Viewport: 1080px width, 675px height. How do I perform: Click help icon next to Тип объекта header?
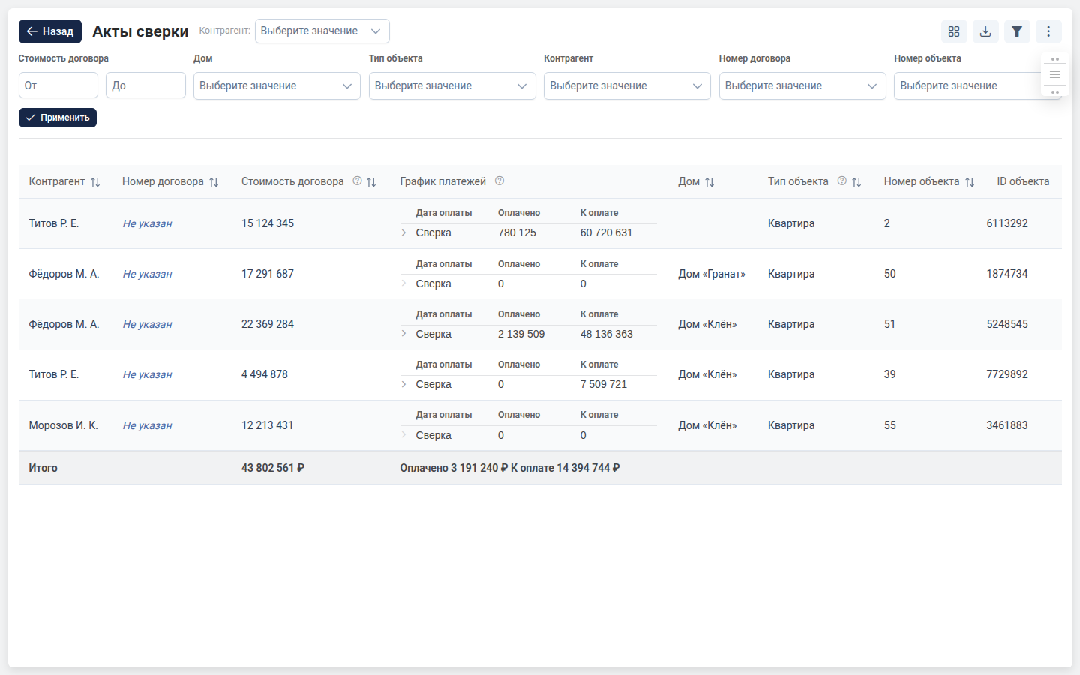click(x=842, y=181)
